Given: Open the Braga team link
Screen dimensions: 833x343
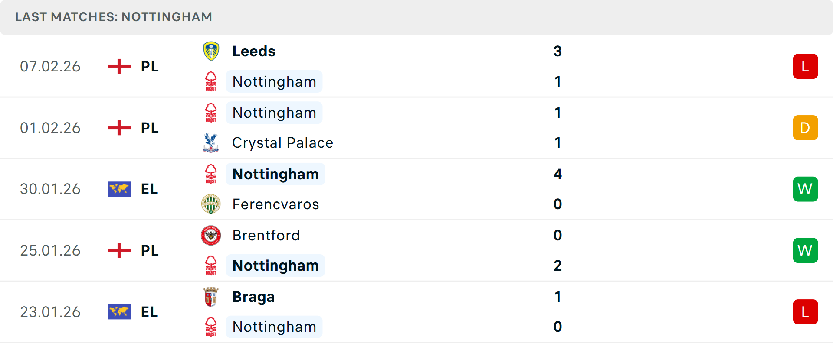Looking at the screenshot, I should point(253,297).
